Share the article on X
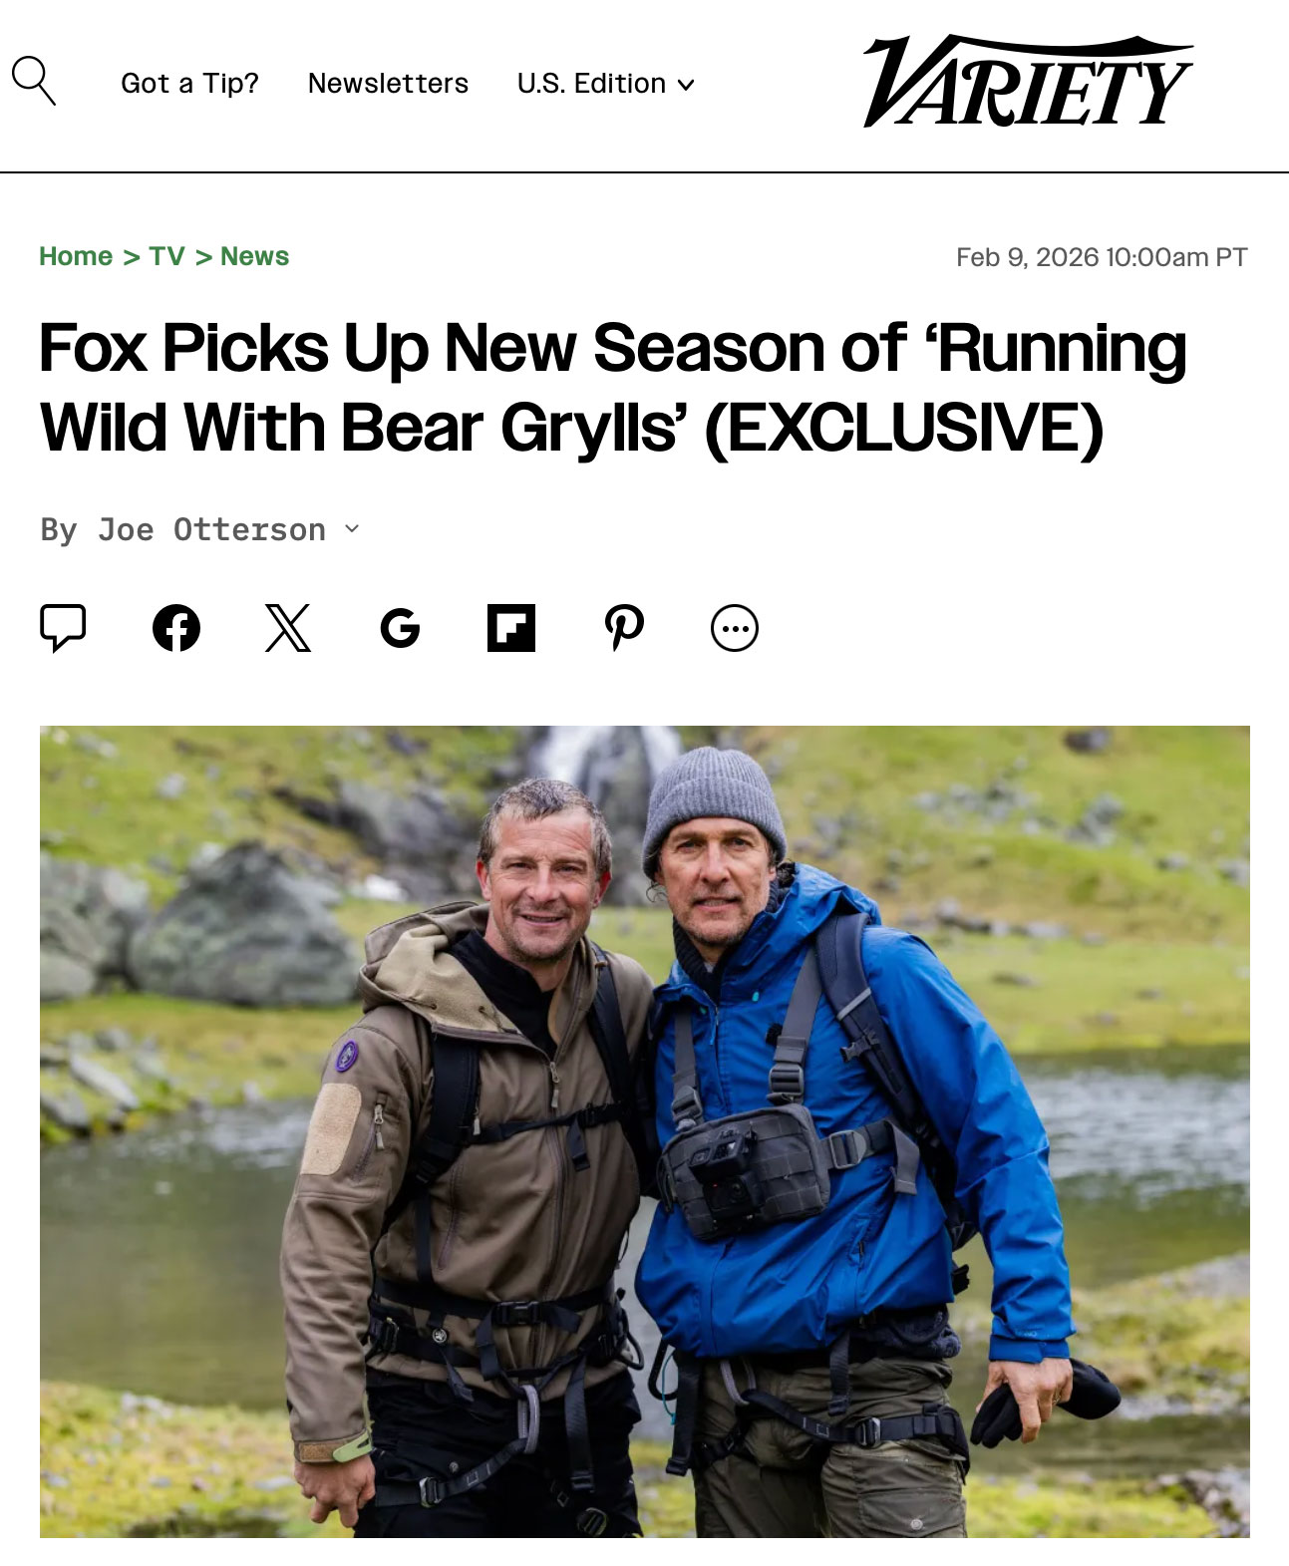1289x1566 pixels. (287, 626)
